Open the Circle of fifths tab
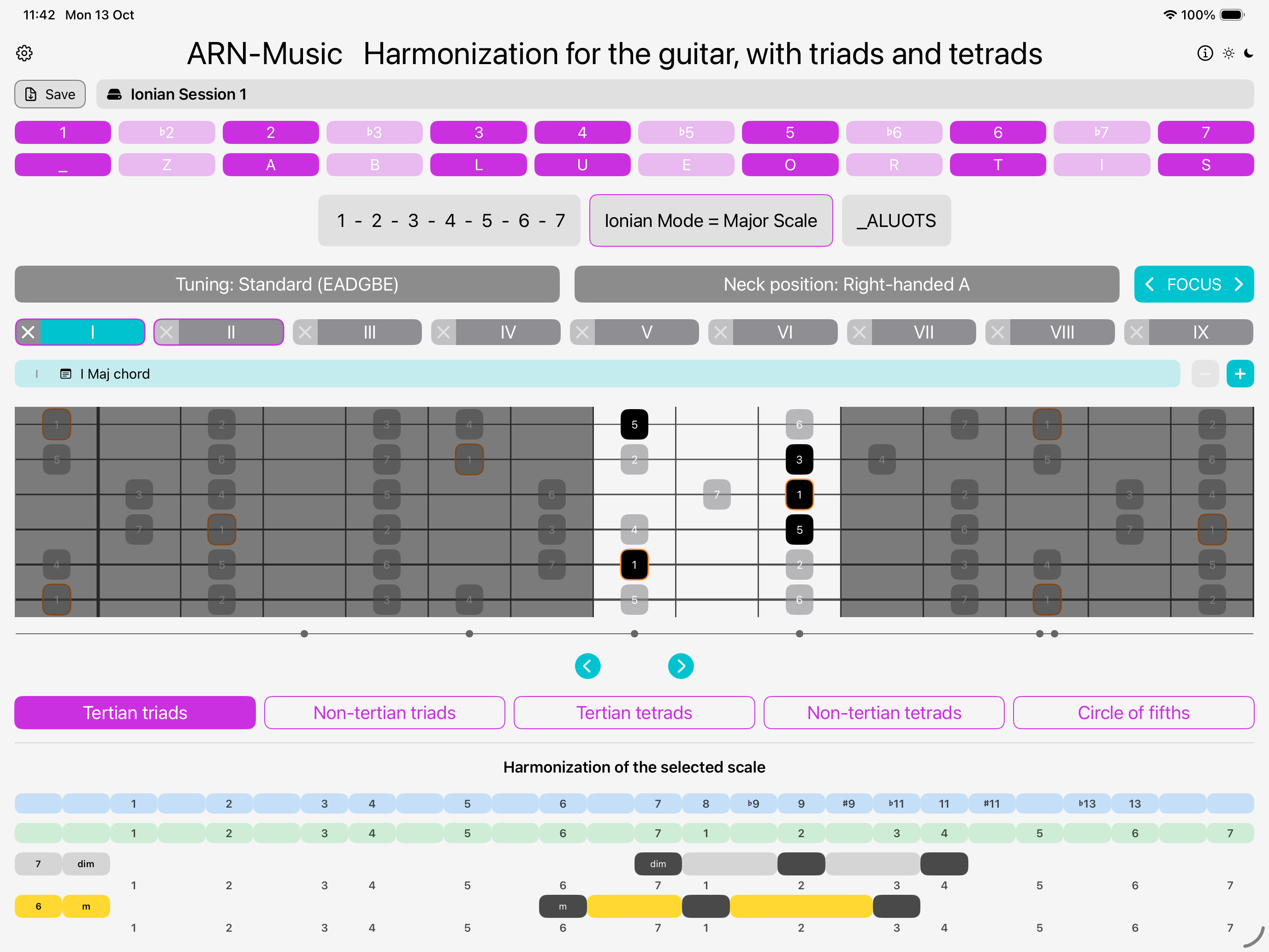 (x=1133, y=713)
